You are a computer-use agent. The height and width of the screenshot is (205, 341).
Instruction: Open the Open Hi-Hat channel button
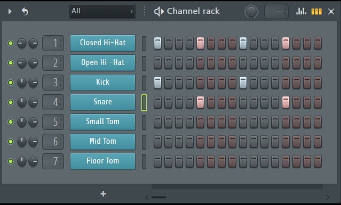point(102,63)
